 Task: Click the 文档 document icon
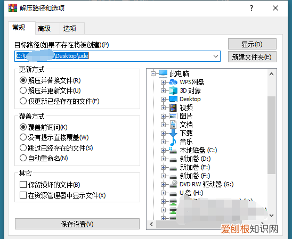[173, 125]
